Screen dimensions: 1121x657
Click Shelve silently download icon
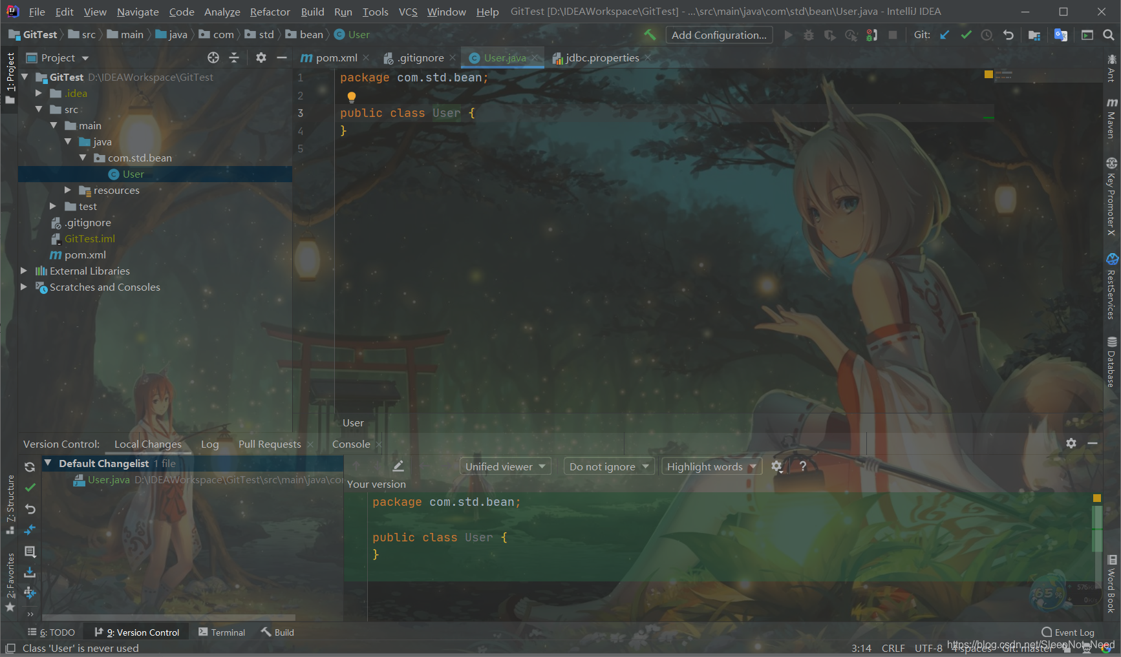(x=30, y=572)
